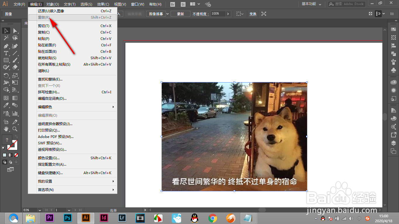This screenshot has width=399, height=224.
Task: Click the 图像描摹 button
Action: click(x=156, y=14)
